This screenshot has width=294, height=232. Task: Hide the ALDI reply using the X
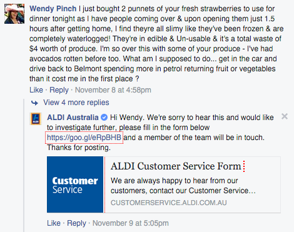(x=285, y=116)
